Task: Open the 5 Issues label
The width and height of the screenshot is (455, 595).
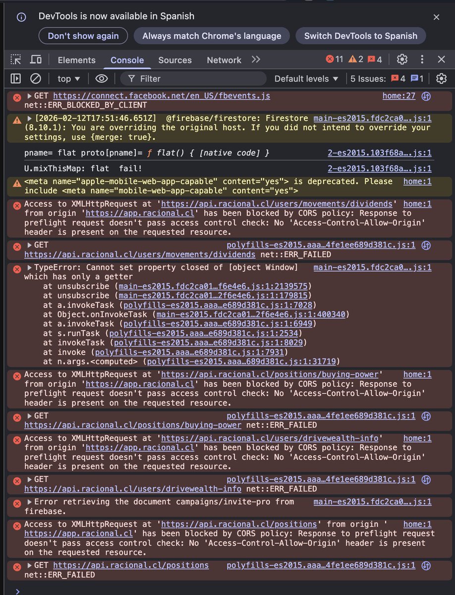Action: 368,78
